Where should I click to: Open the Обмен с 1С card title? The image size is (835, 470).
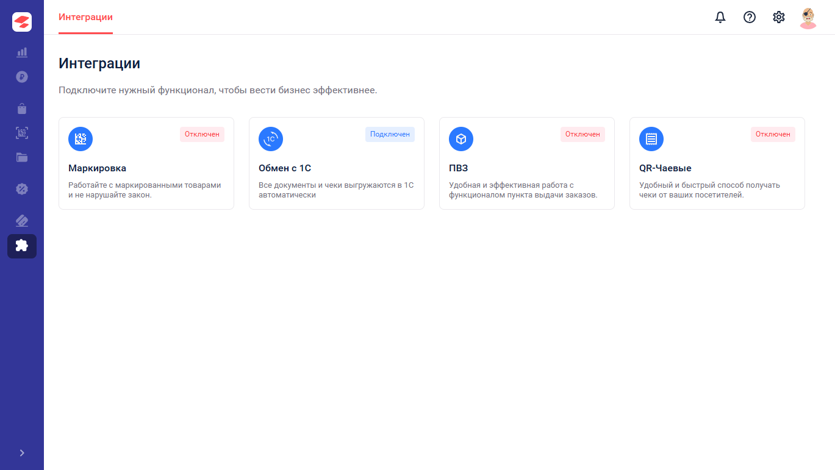point(285,168)
